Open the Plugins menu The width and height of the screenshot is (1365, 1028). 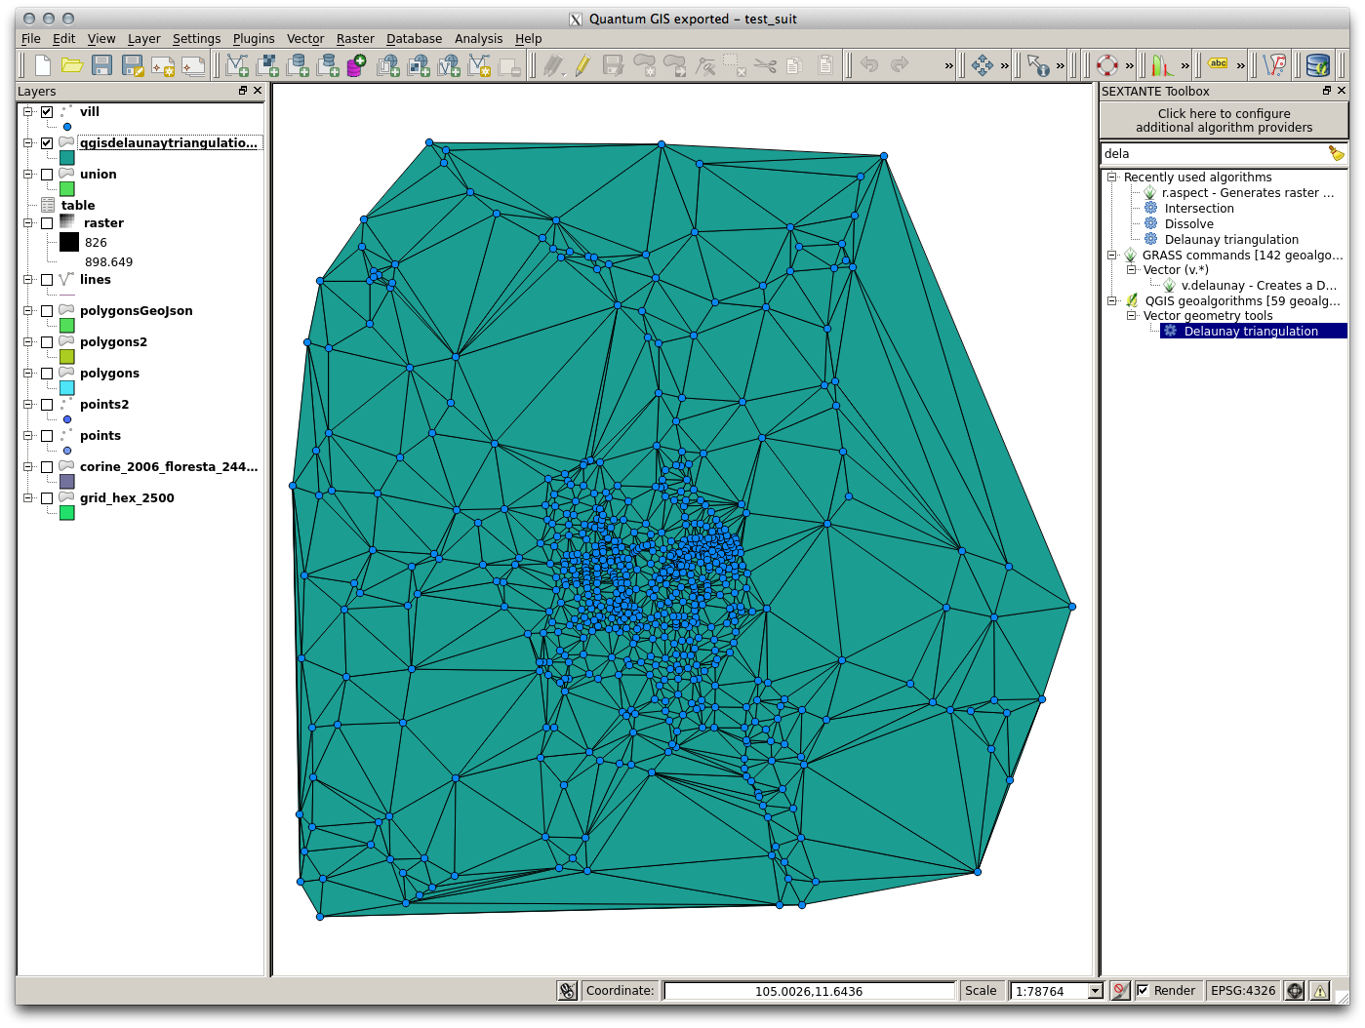[x=254, y=39]
